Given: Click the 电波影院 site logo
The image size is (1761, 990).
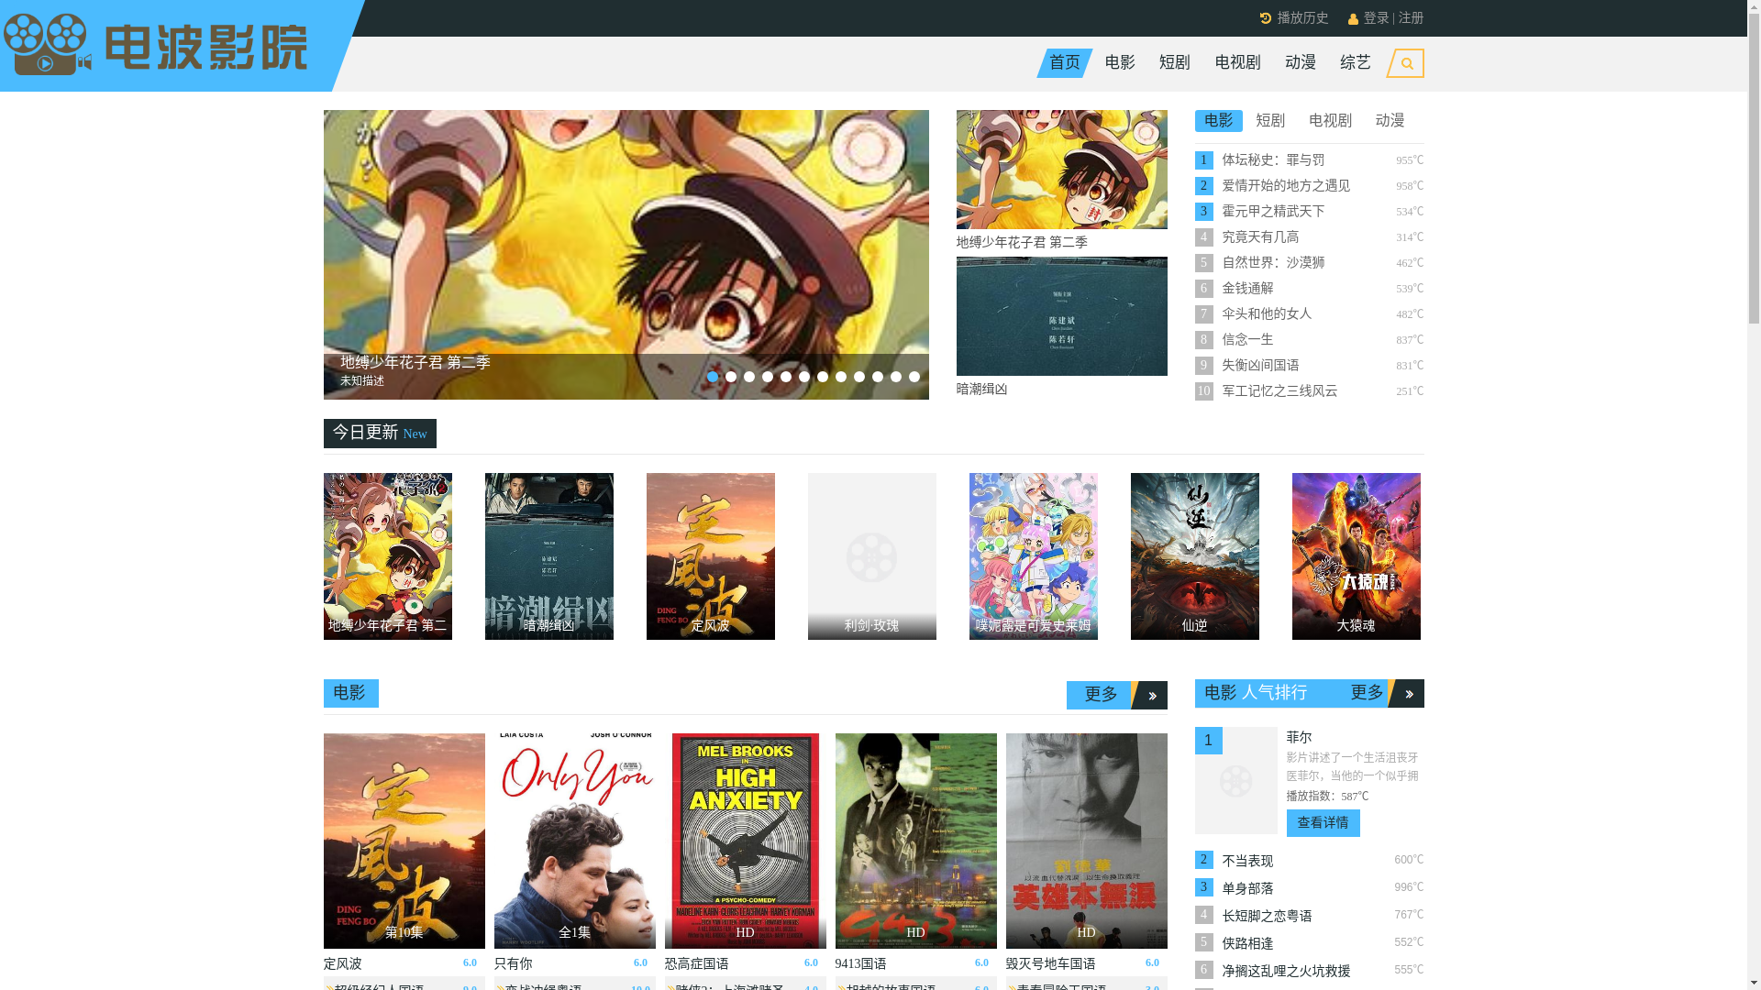Looking at the screenshot, I should click(156, 45).
